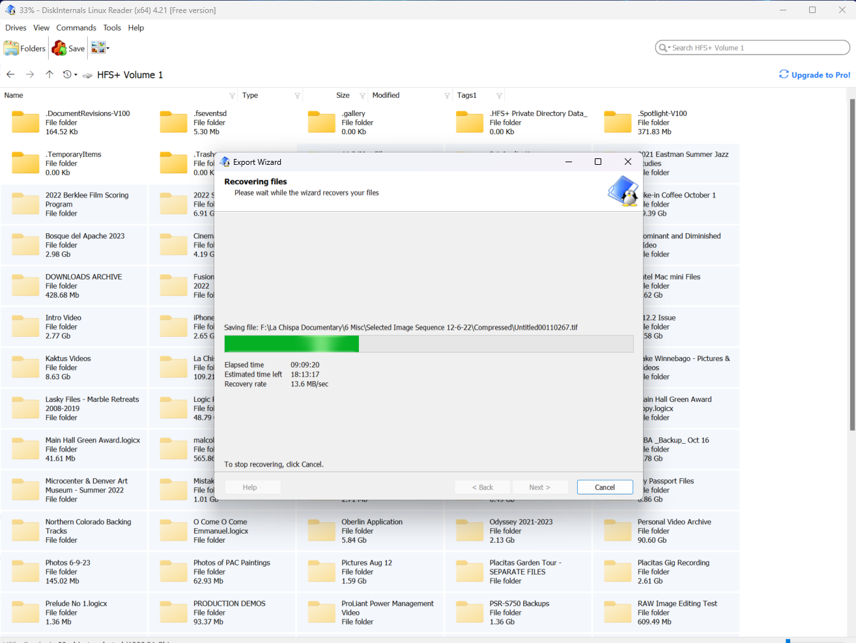Image resolution: width=856 pixels, height=643 pixels.
Task: Sort by the Modified column header
Action: [x=386, y=95]
